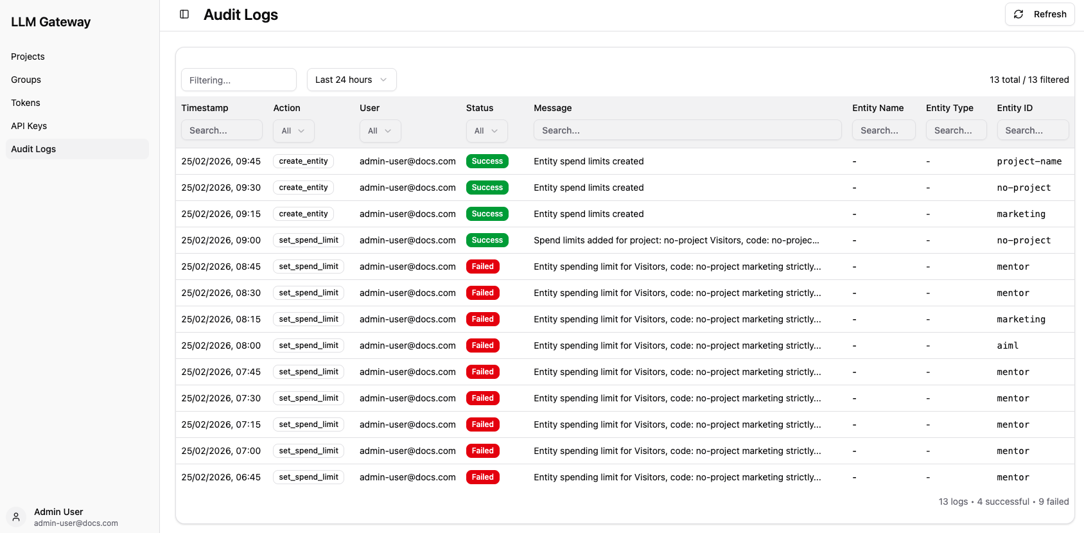1084x533 pixels.
Task: Select the aiml entity ID cell
Action: (1008, 345)
